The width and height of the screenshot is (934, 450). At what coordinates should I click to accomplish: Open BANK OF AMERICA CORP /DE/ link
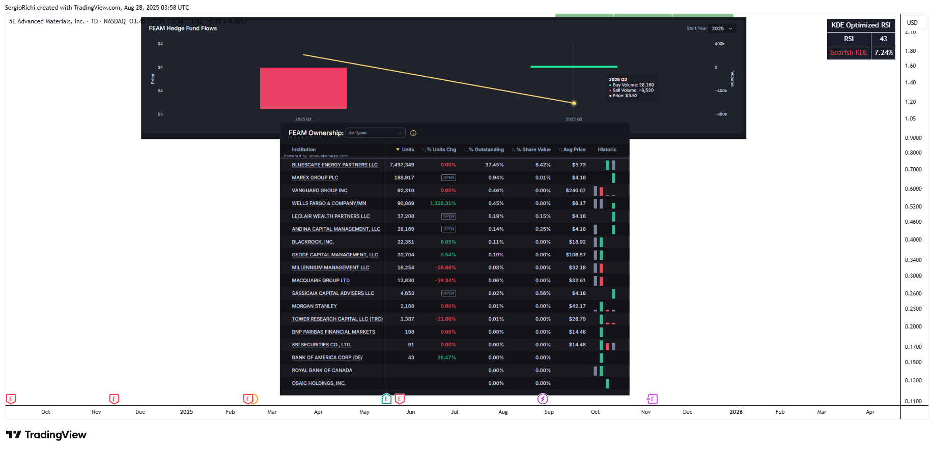(x=327, y=357)
